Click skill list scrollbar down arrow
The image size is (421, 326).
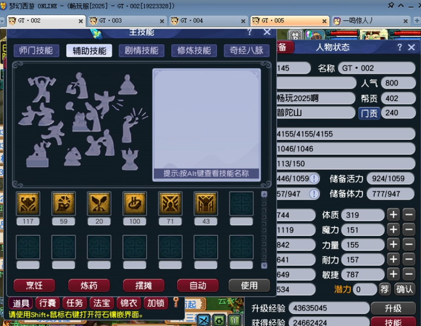[x=264, y=266]
